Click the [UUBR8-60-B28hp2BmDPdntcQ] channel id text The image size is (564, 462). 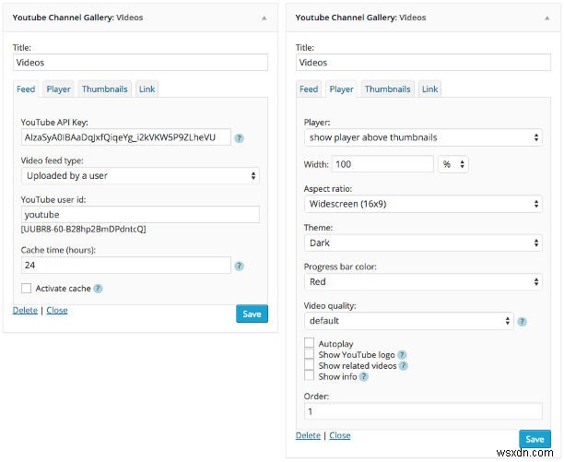coord(84,230)
